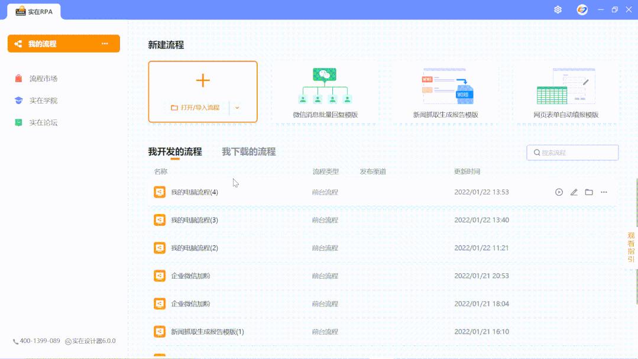Screen dimensions: 638x359
Task: Click the ellipsis on 我的流程
Action: (x=105, y=43)
